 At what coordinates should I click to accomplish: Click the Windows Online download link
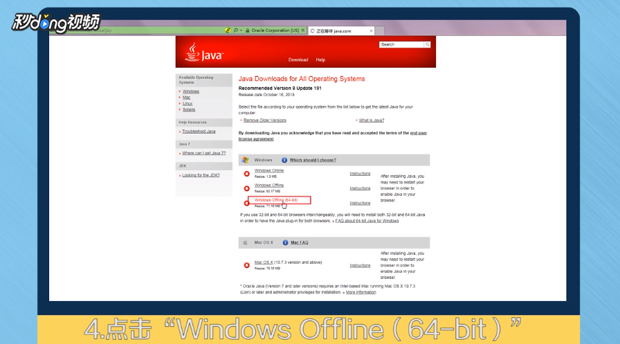point(269,171)
